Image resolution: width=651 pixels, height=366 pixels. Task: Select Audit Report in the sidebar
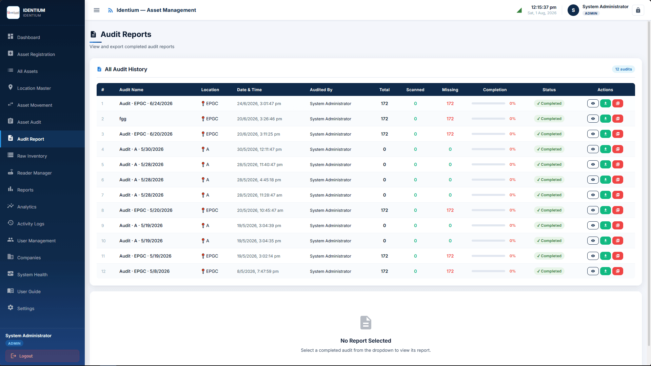tap(42, 139)
